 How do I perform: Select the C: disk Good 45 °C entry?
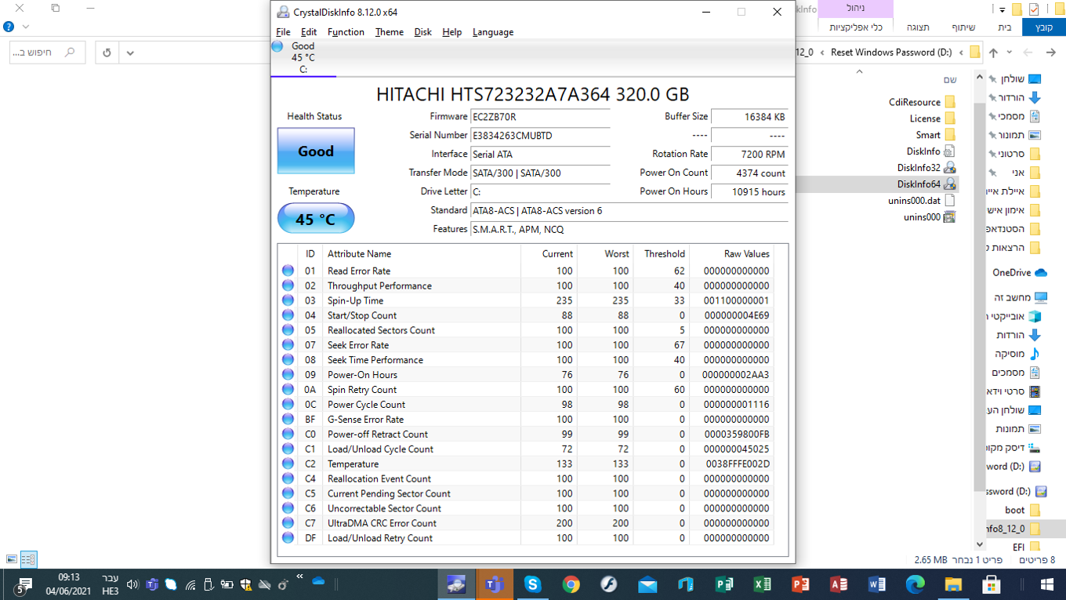303,57
